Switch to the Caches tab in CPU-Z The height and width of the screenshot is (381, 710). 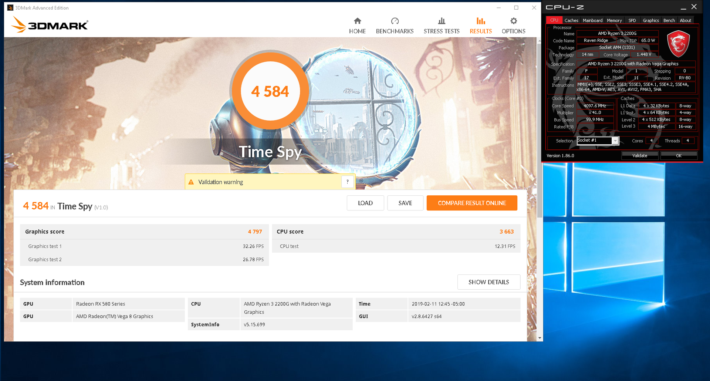(571, 20)
